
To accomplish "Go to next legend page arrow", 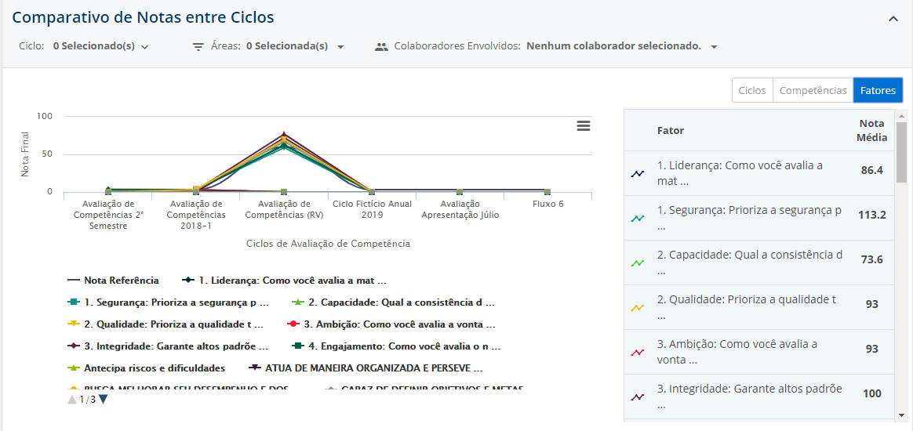I will point(104,400).
